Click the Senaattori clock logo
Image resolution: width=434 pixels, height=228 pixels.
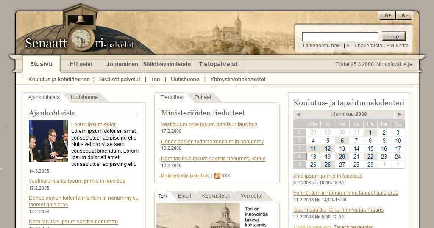coord(81,38)
